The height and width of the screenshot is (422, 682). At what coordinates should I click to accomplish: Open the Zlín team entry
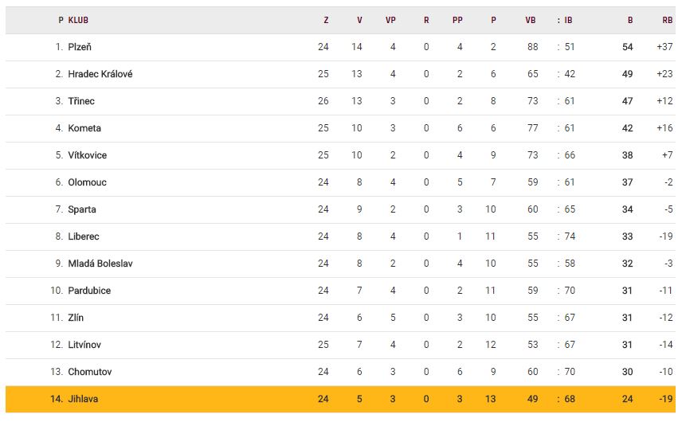(76, 318)
